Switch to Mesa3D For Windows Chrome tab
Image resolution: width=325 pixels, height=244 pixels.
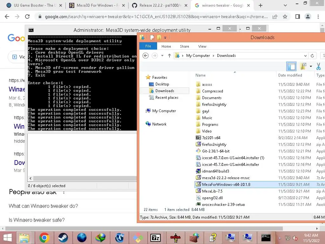(97, 5)
